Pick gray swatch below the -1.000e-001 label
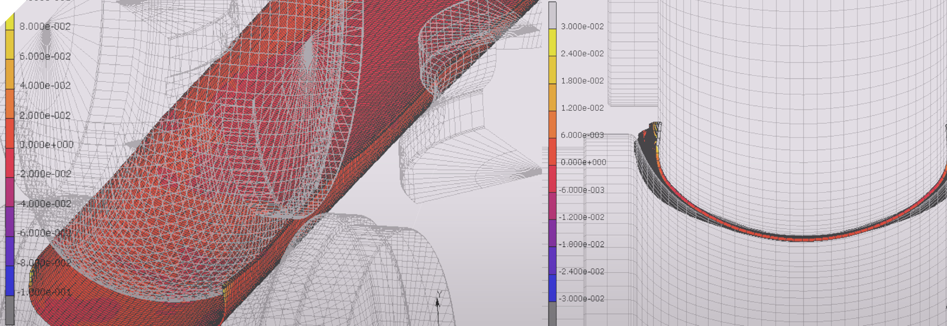The image size is (947, 326). tap(10, 309)
